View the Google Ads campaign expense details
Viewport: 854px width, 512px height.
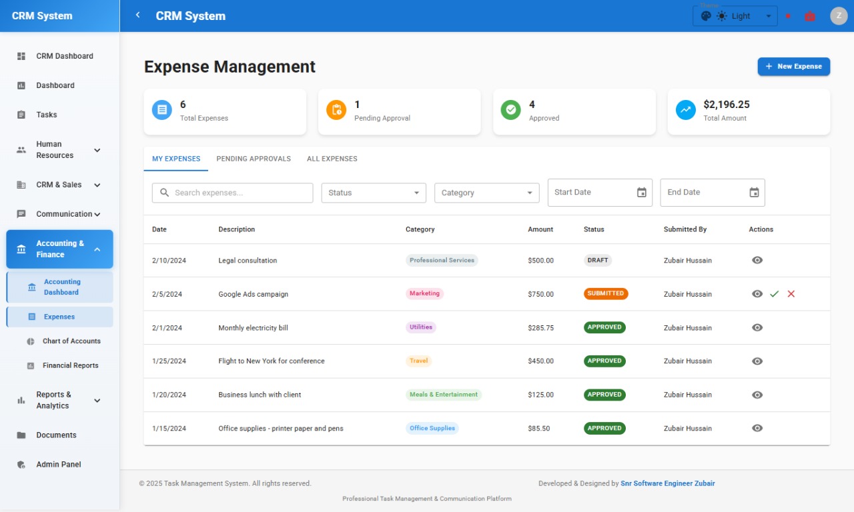click(x=757, y=293)
